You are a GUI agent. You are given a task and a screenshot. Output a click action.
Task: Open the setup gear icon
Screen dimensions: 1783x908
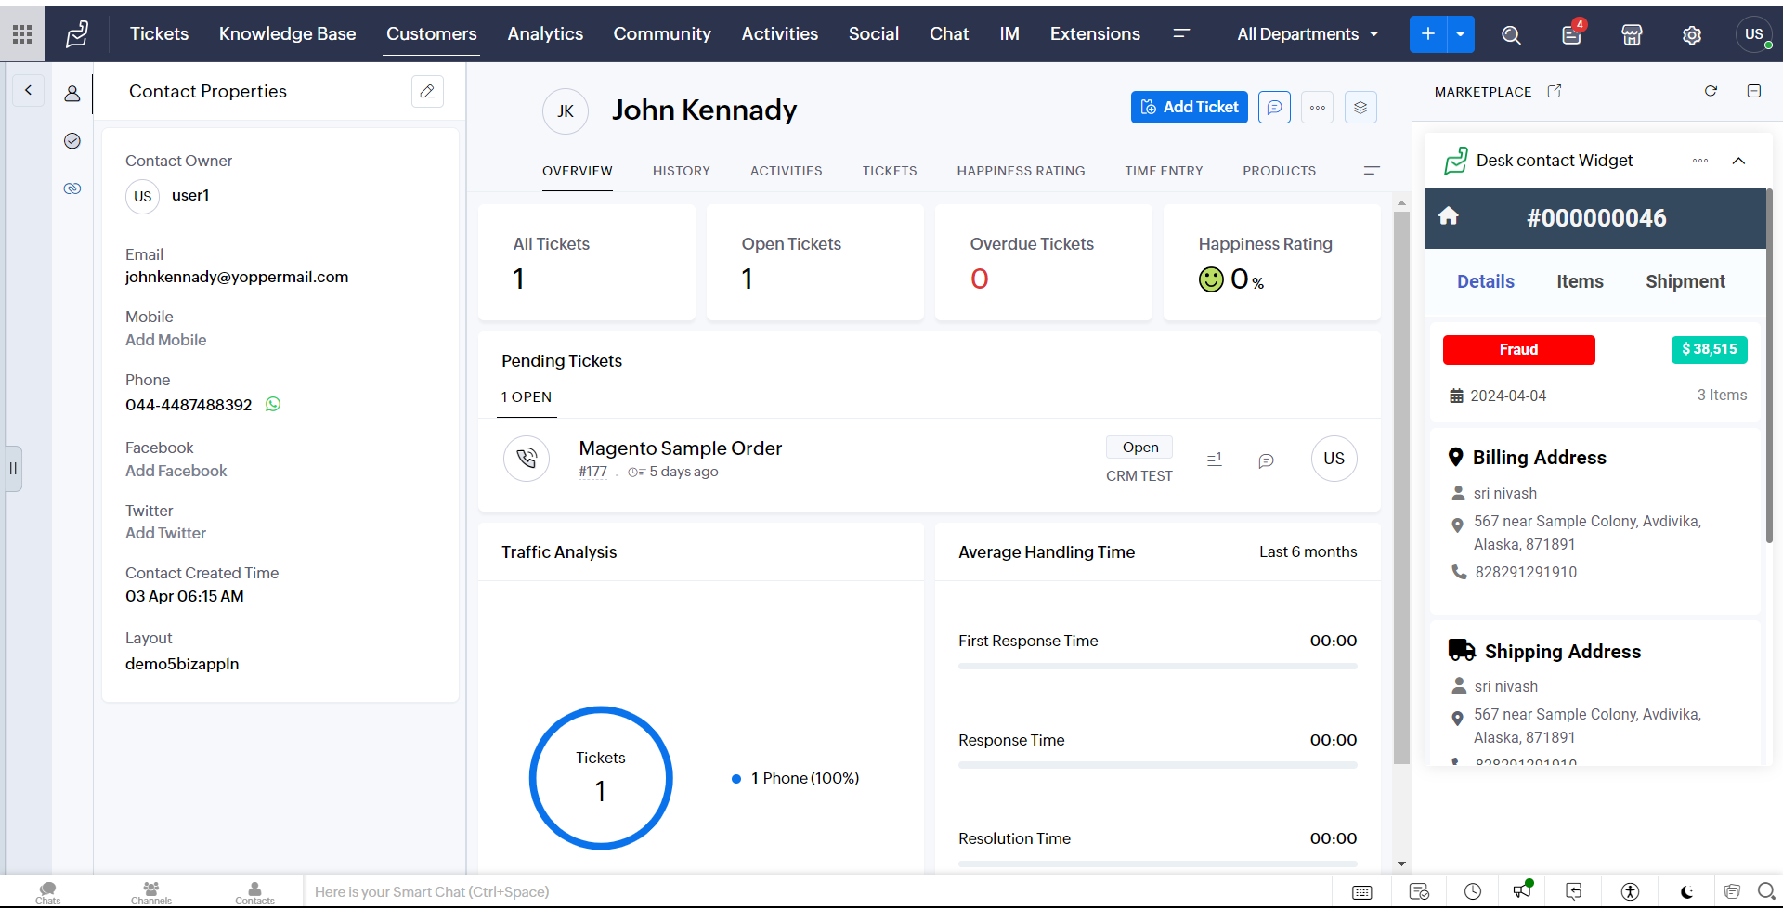1691,34
